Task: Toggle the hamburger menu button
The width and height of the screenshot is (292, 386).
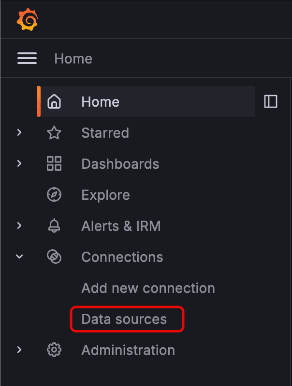Action: point(27,58)
